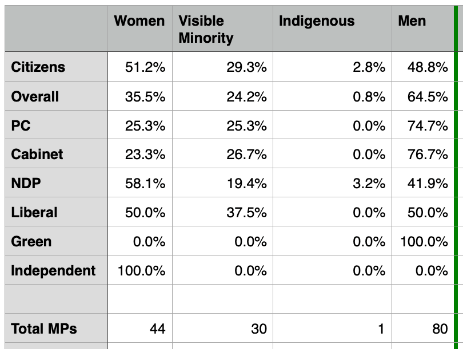The image size is (463, 349).
Task: Click the empty top-left header cell
Action: pyautogui.click(x=55, y=30)
